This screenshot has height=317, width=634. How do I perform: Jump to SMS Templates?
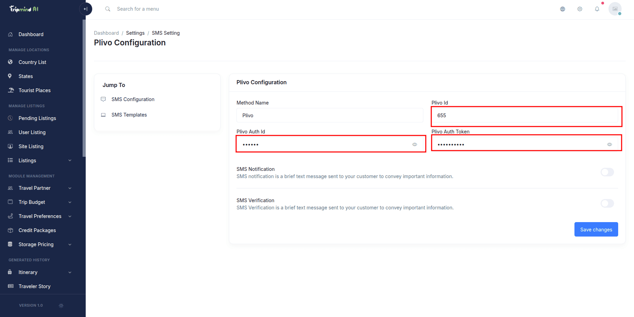point(129,115)
